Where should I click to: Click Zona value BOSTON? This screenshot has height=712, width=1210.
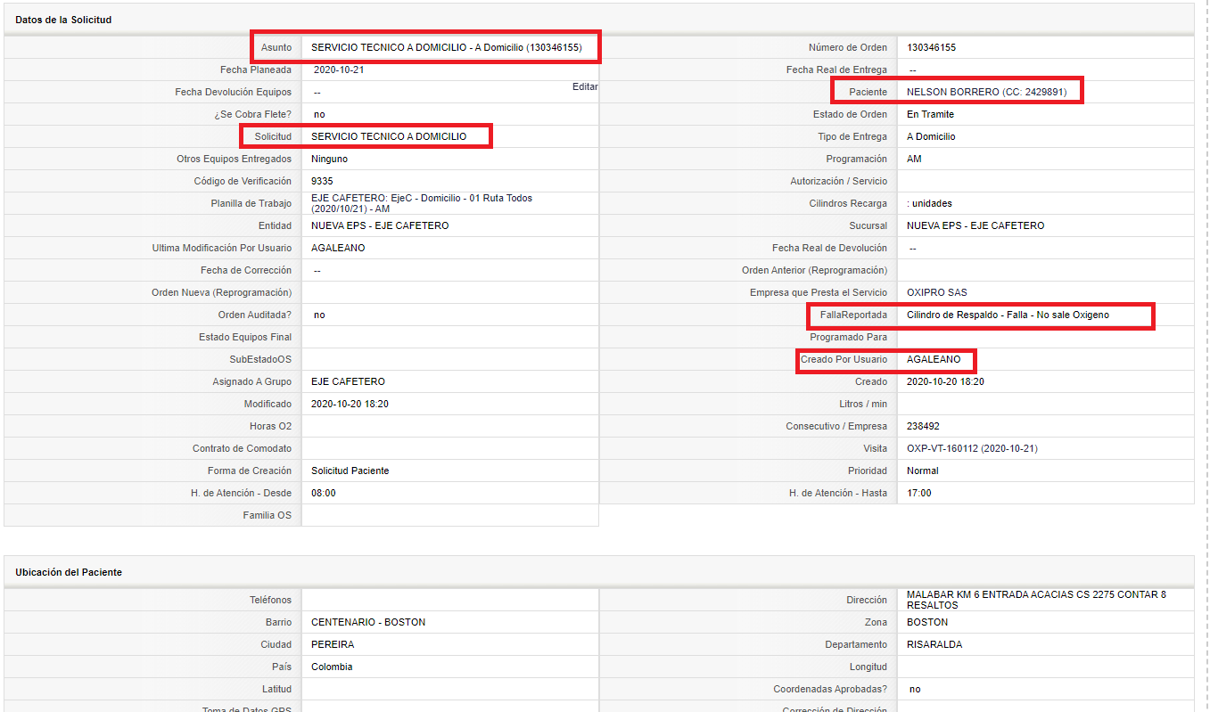[x=927, y=622]
